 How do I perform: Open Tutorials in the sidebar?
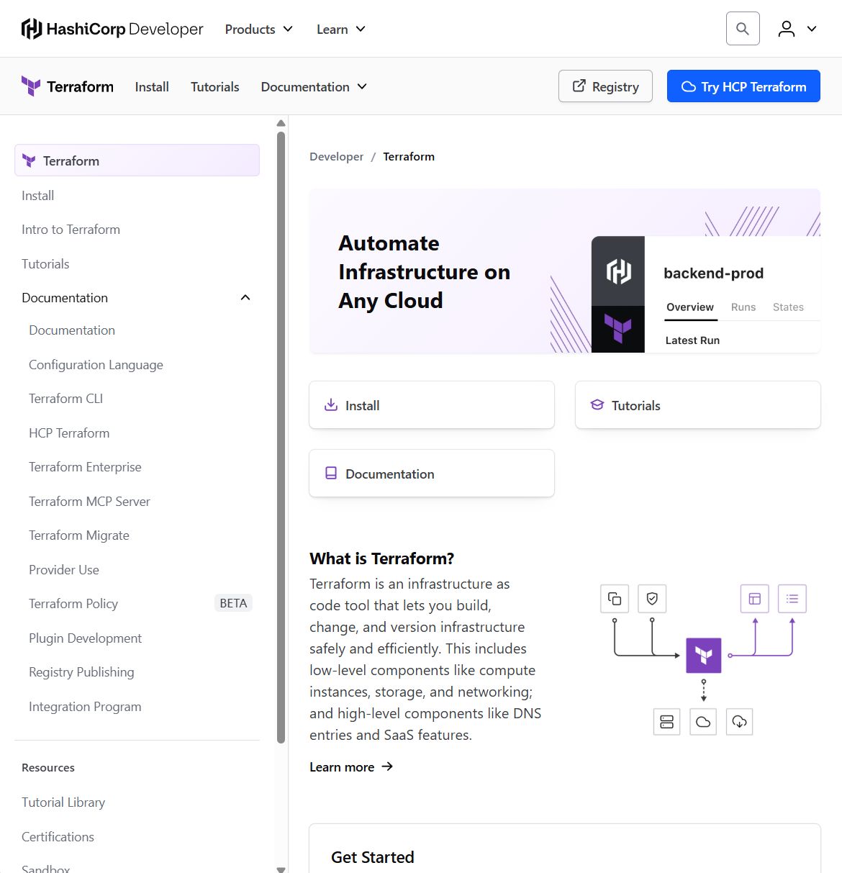click(x=45, y=264)
